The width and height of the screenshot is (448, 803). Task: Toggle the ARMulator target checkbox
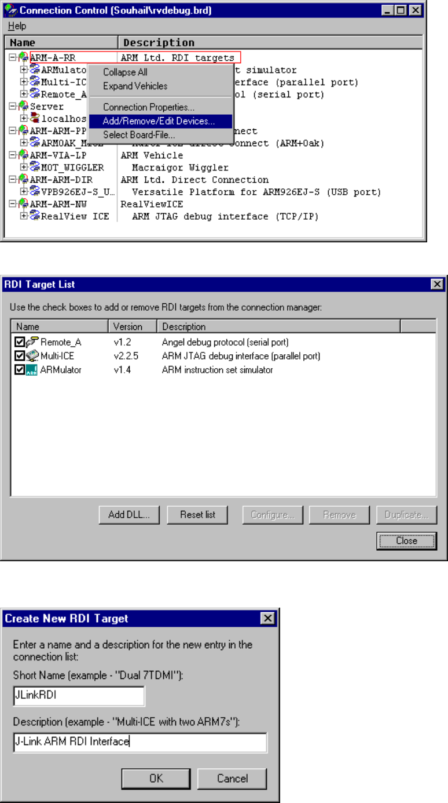click(x=20, y=369)
